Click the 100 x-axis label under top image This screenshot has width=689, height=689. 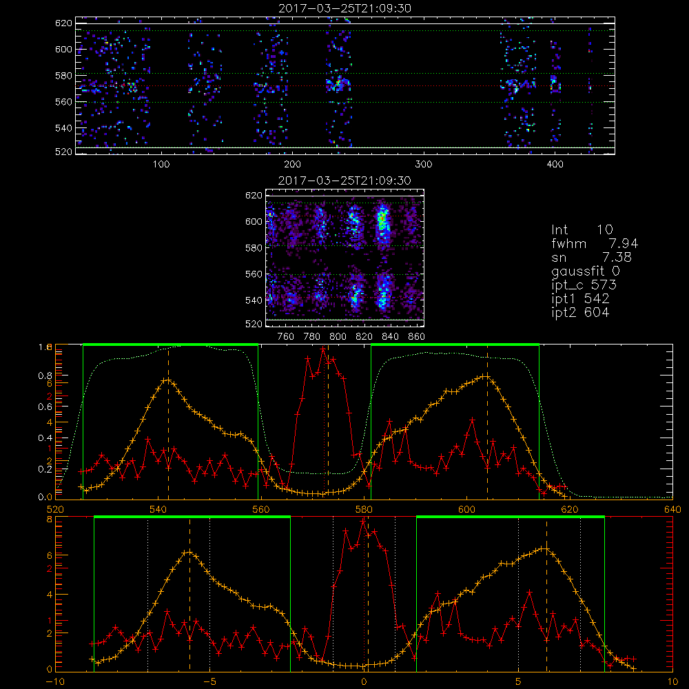pos(161,164)
